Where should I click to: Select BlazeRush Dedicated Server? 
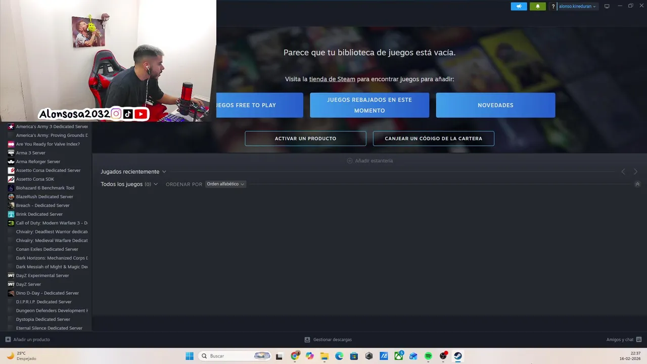coord(48,197)
